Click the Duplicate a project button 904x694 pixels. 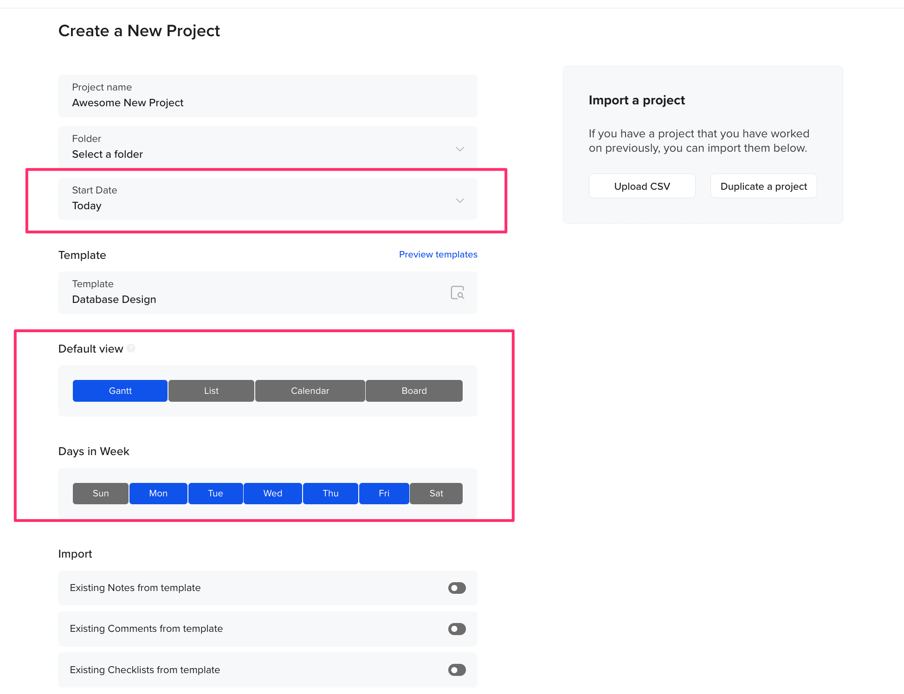(x=763, y=186)
